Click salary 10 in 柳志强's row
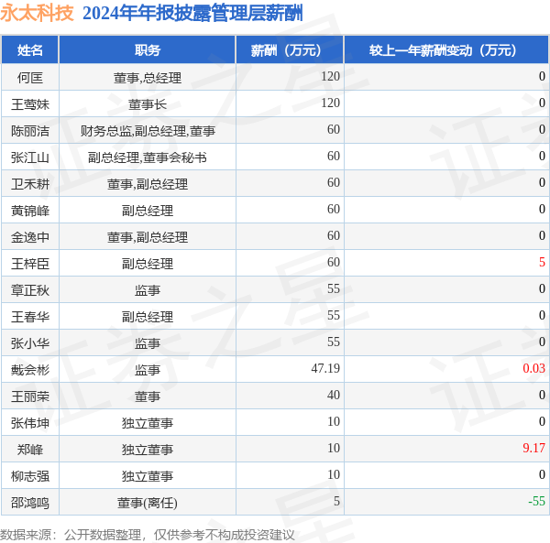Screen dimensions: 550x543 pyautogui.click(x=334, y=474)
